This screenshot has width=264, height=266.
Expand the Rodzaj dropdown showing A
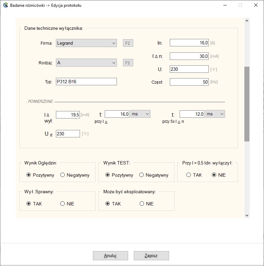(x=86, y=63)
